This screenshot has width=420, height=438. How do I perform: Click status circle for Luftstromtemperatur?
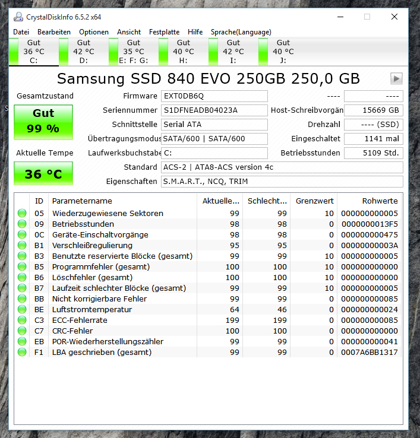(x=22, y=309)
